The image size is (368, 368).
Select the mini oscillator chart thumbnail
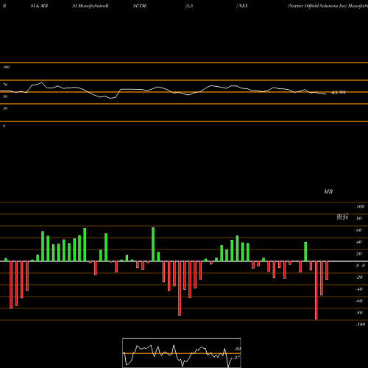[x=182, y=353]
